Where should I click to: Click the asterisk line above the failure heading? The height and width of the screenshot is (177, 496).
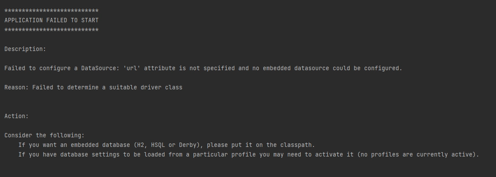(51, 11)
